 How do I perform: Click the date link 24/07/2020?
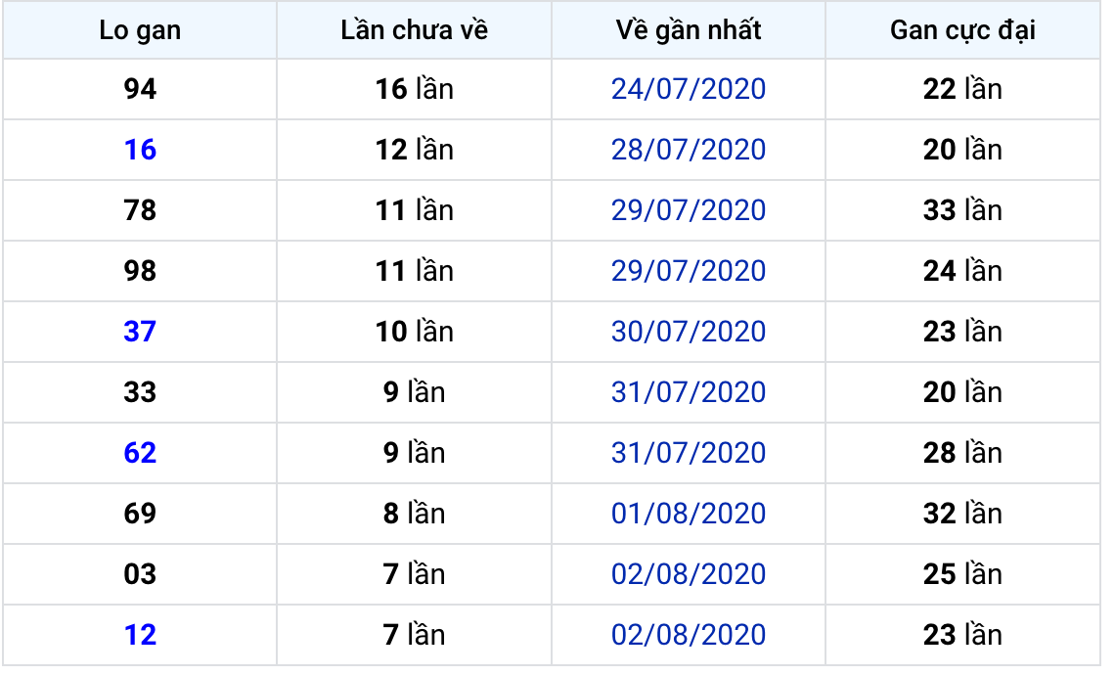689,89
